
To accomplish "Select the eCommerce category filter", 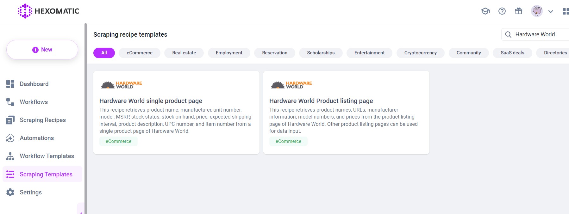I will [x=139, y=53].
